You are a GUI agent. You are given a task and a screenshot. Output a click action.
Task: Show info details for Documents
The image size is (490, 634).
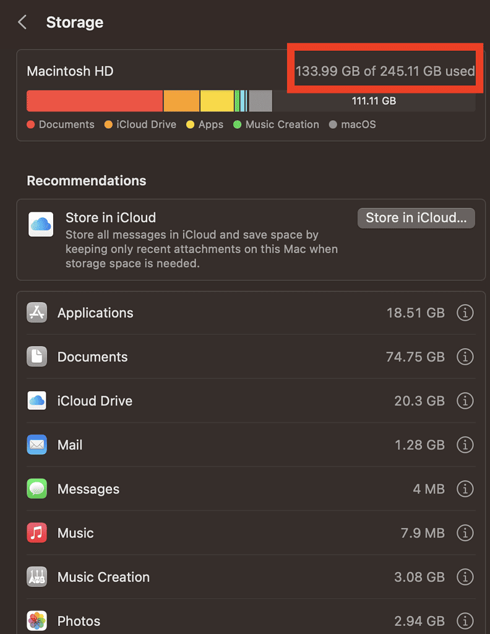click(x=465, y=357)
